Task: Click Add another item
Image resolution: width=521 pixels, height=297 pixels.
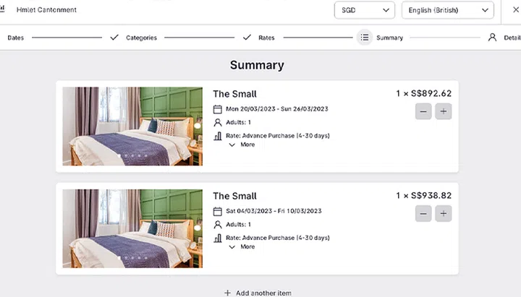Action: (258, 293)
